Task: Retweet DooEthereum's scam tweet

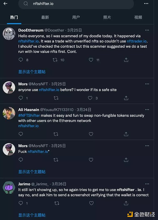Action: pos(55,60)
